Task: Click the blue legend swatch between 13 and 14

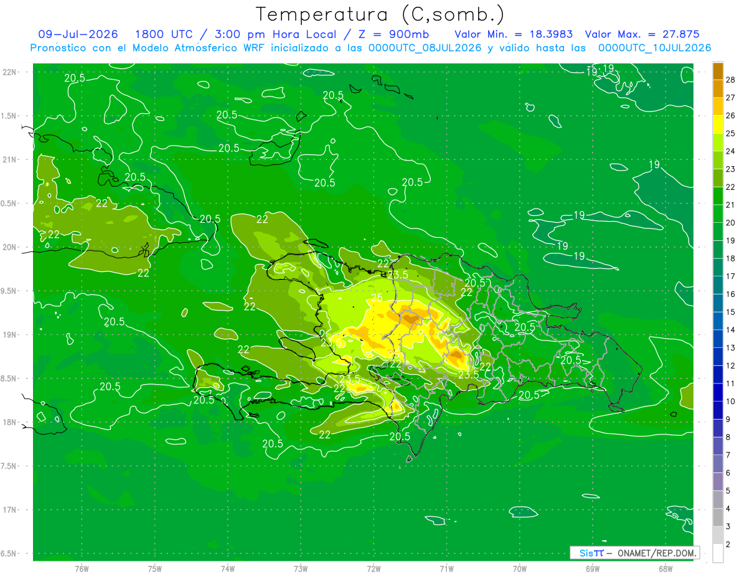Action: click(x=718, y=339)
